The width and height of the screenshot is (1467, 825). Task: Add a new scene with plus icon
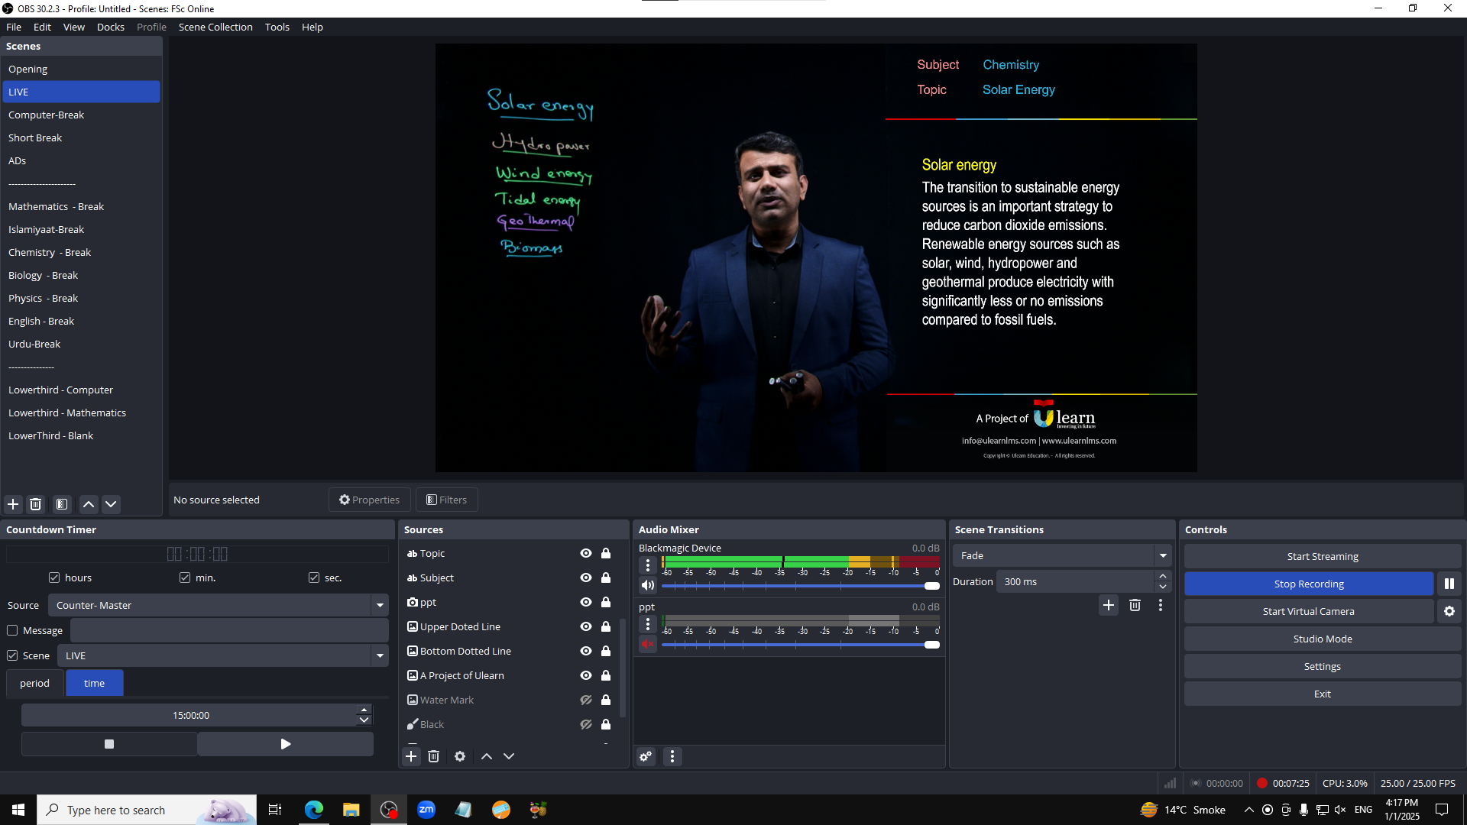click(13, 504)
